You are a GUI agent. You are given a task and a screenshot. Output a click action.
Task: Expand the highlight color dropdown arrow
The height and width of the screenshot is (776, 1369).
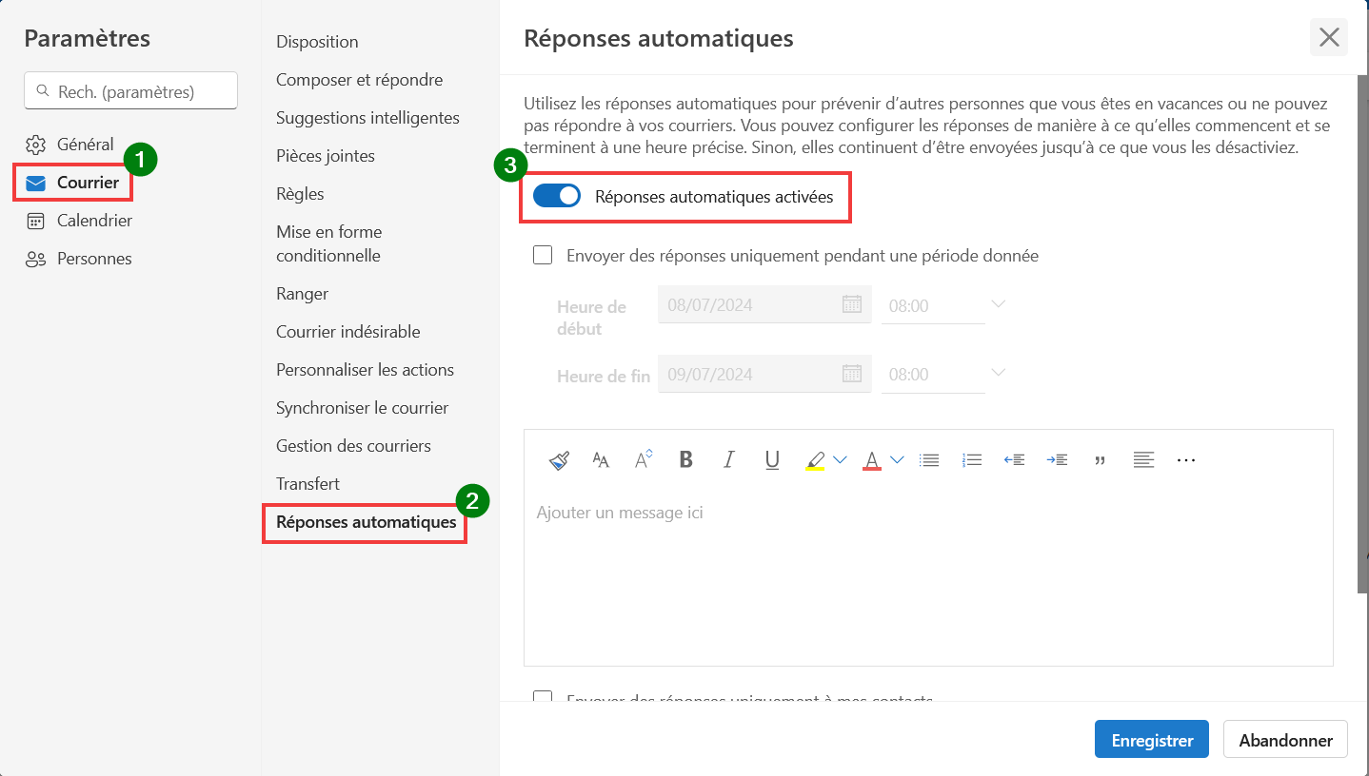coord(840,460)
